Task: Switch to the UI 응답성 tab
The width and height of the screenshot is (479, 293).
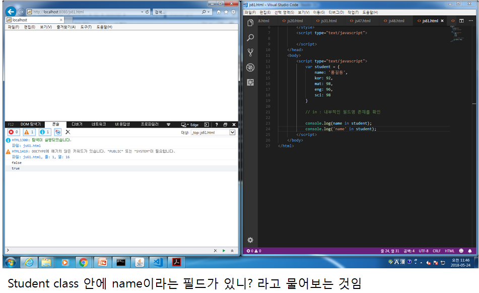Action: [x=122, y=124]
